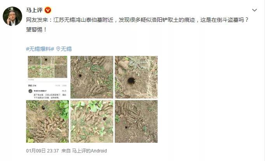Open the top right photo with the large hole
265x161 pixels.
[x=136, y=77]
